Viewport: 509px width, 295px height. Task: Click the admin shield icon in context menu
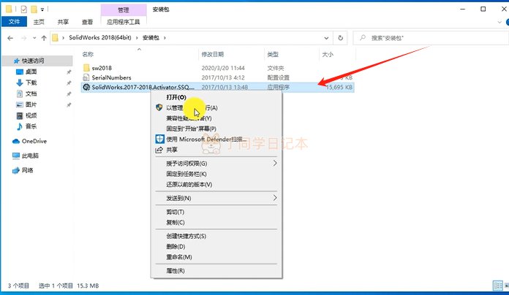click(x=159, y=107)
